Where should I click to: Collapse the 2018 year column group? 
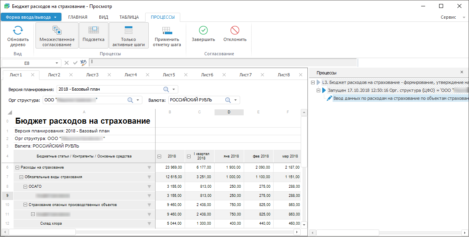click(x=160, y=156)
